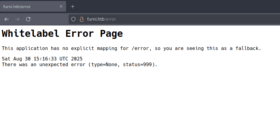Click the "Whitelabel Error Page" heading
Screen dimensions: 280x120
tap(62, 34)
